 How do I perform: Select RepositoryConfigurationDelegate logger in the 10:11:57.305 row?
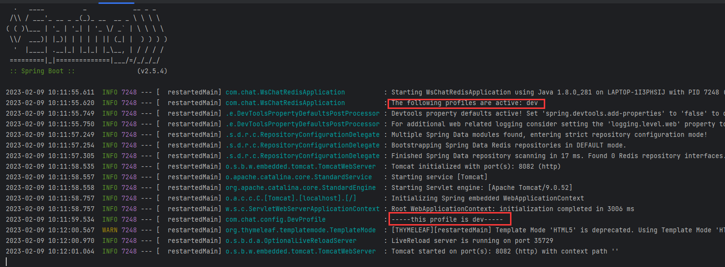pos(302,156)
